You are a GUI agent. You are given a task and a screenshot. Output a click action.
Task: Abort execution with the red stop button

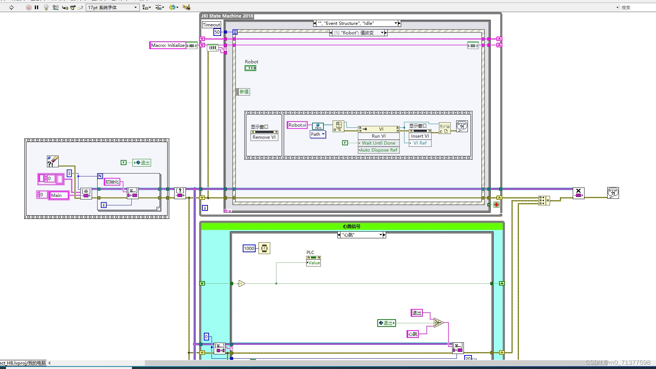tap(29, 7)
